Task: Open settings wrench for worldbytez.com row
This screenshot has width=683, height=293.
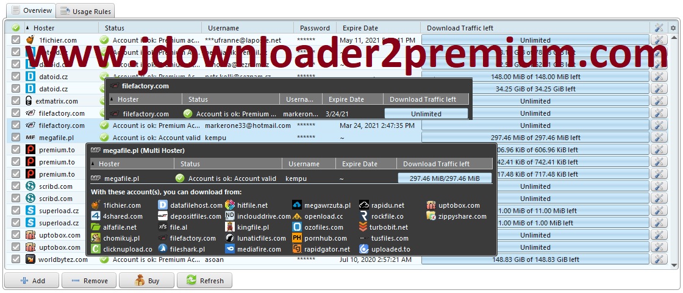Action: (659, 259)
